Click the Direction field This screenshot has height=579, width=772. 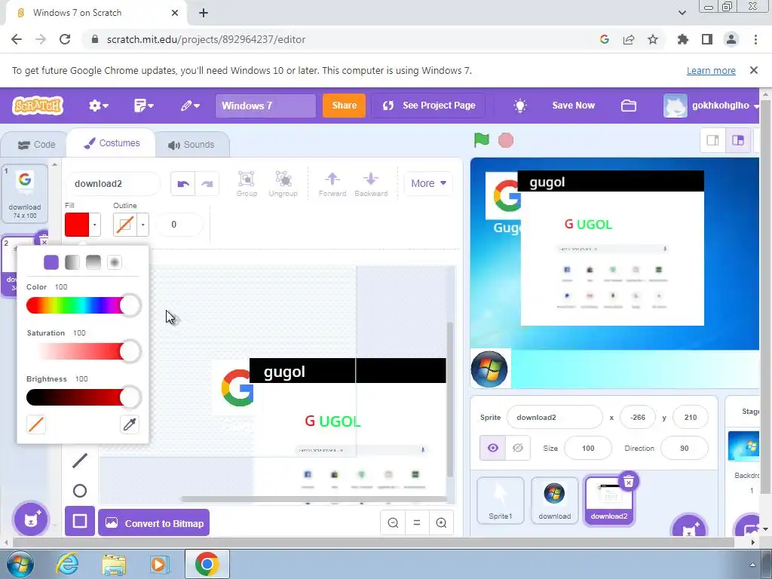point(685,449)
